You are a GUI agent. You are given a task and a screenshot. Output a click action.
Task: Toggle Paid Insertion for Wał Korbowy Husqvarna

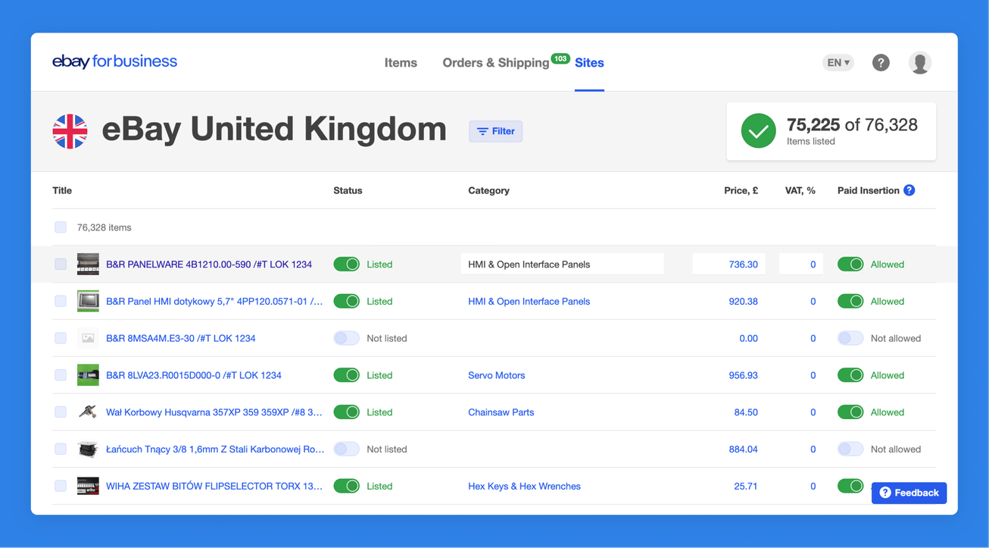pyautogui.click(x=850, y=412)
